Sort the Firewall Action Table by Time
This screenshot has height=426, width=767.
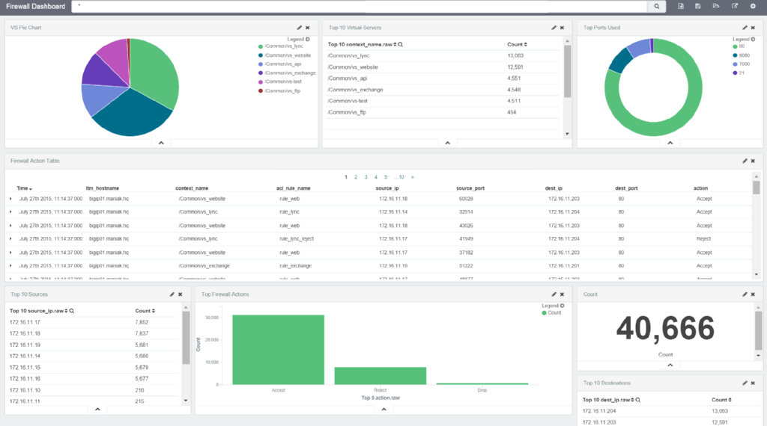point(25,188)
